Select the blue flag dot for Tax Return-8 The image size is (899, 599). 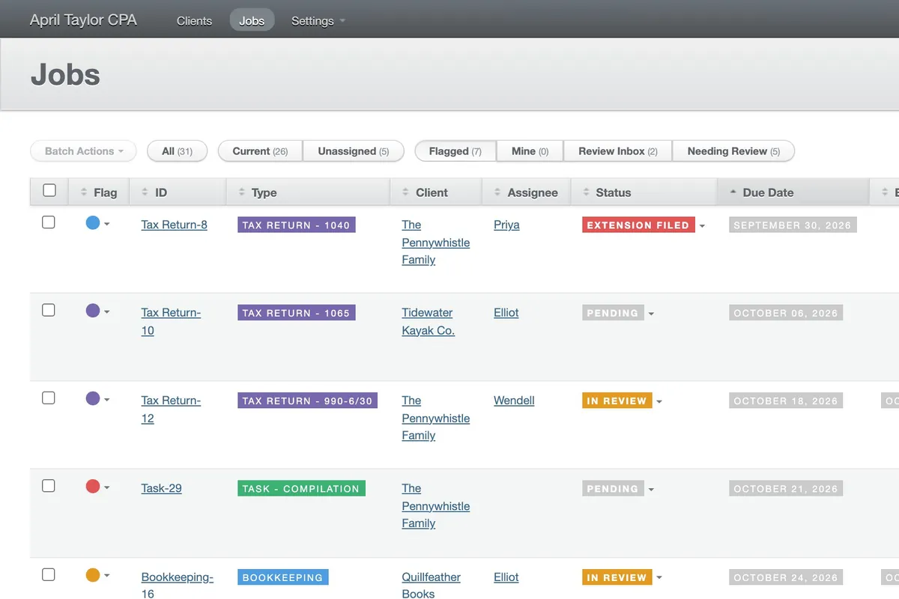93,222
